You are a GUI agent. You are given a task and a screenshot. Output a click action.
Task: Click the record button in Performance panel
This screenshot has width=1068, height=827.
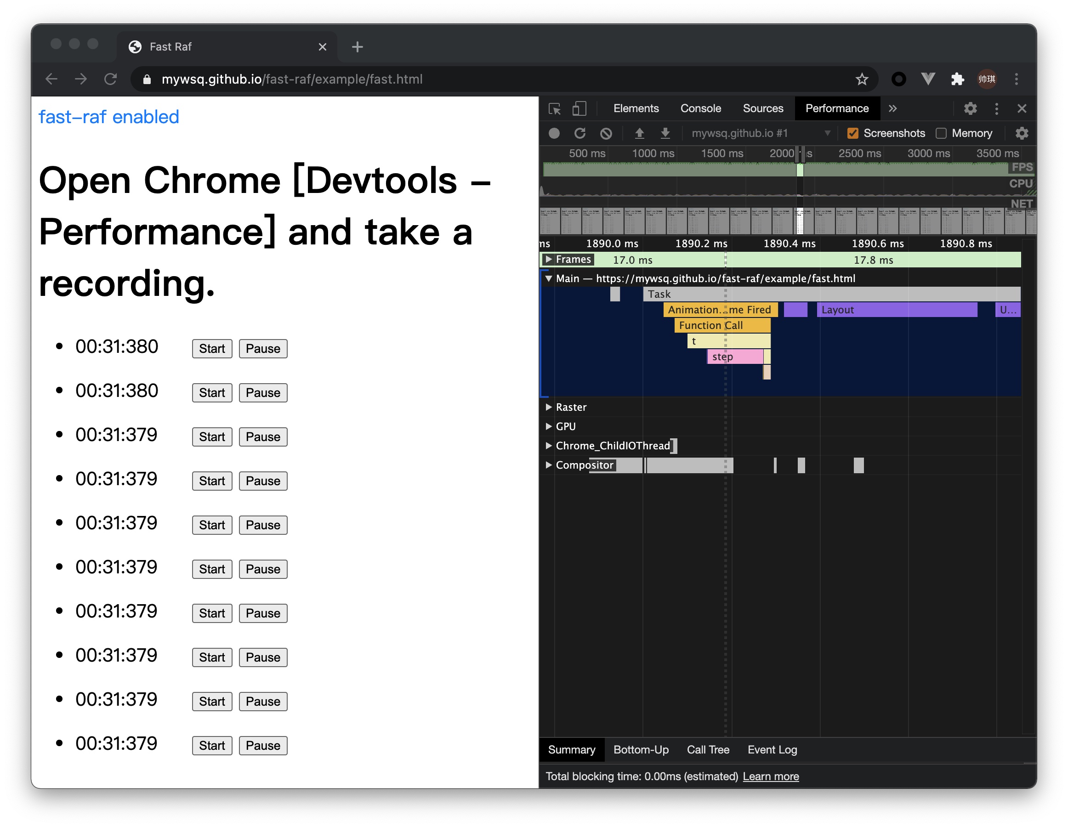coord(554,133)
